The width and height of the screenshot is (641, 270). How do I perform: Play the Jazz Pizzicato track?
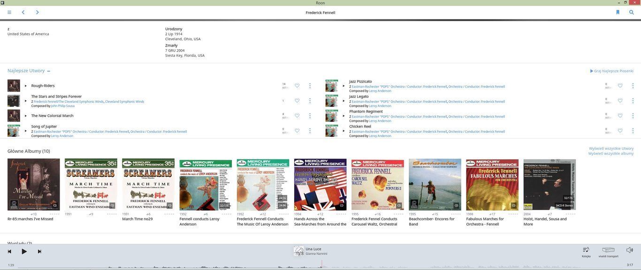click(x=343, y=86)
